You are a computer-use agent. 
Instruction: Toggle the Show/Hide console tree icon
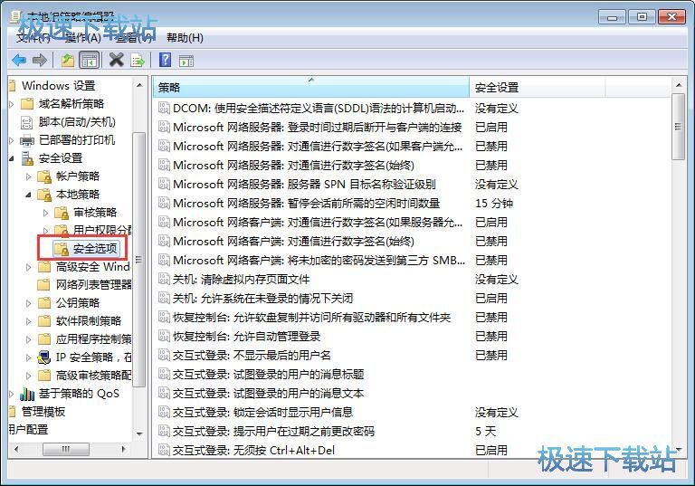click(x=89, y=60)
